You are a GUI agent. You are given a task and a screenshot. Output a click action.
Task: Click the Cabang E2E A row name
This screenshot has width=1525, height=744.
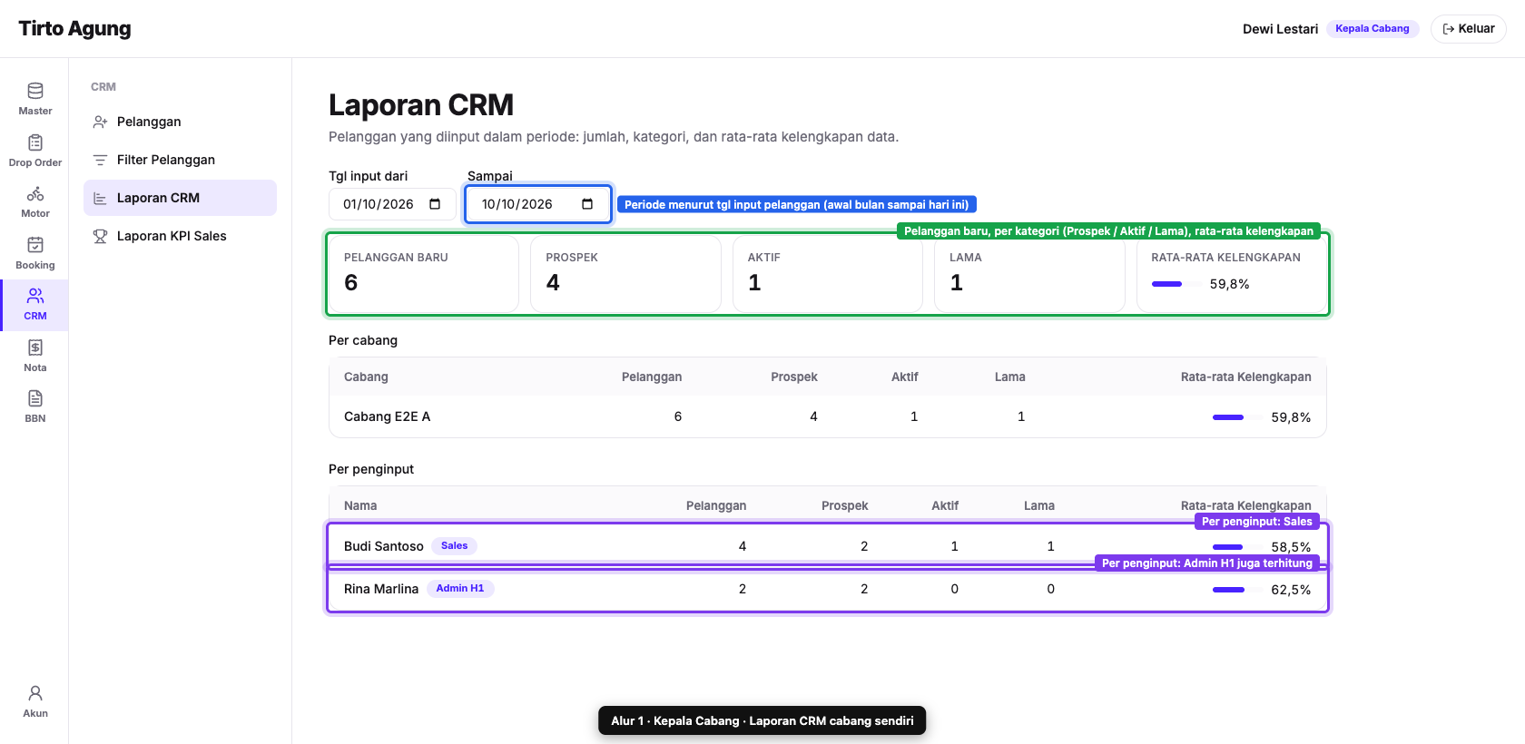click(x=387, y=416)
